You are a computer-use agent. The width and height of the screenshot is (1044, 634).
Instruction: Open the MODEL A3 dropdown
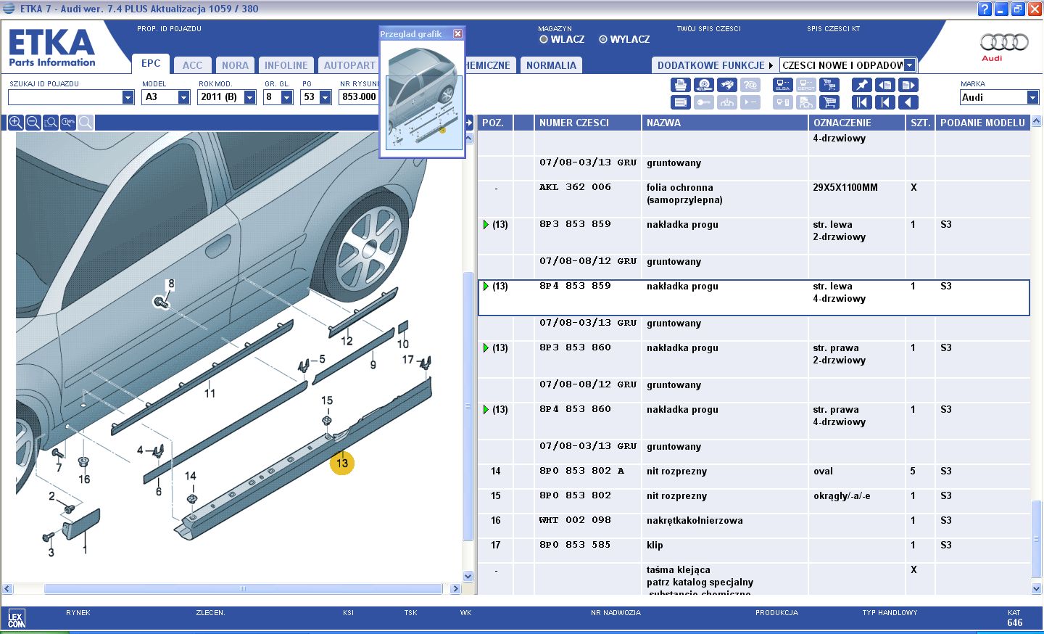[x=184, y=97]
